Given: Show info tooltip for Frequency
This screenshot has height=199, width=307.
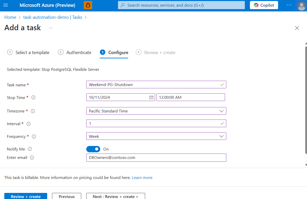Looking at the screenshot, I should tap(34, 137).
